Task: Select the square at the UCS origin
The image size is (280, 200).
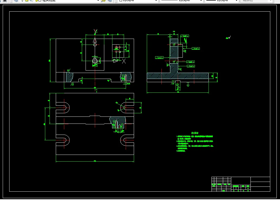Action: (x=95, y=61)
